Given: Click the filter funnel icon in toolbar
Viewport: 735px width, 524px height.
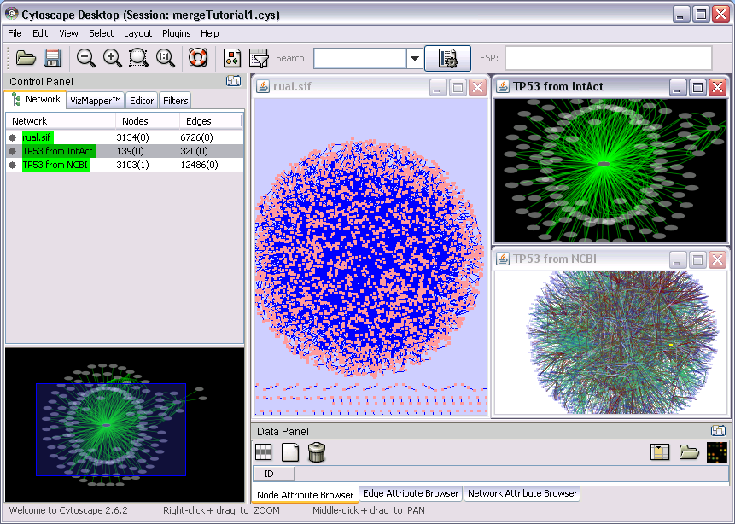Looking at the screenshot, I should 259,58.
